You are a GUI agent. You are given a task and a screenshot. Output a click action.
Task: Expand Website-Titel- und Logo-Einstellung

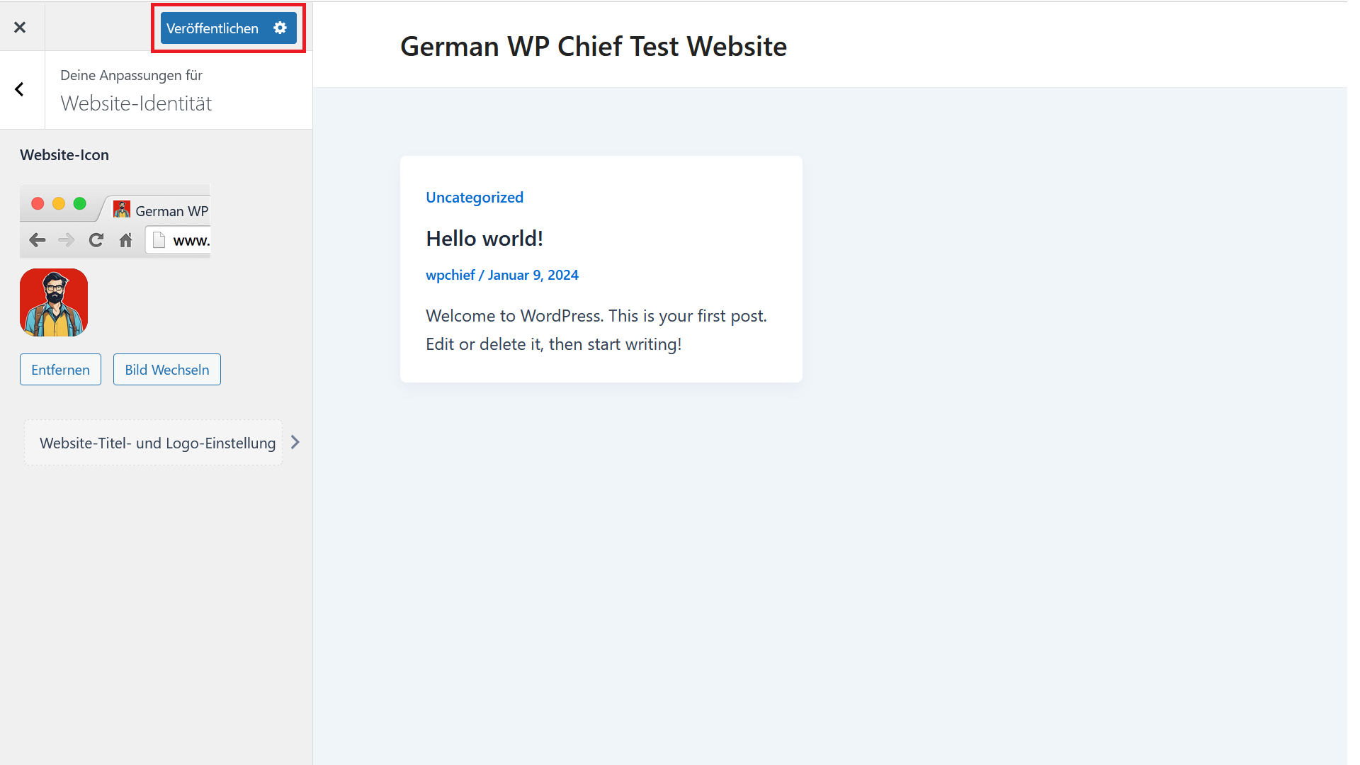pyautogui.click(x=164, y=443)
